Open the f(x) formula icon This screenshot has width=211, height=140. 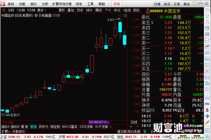[x=207, y=83]
